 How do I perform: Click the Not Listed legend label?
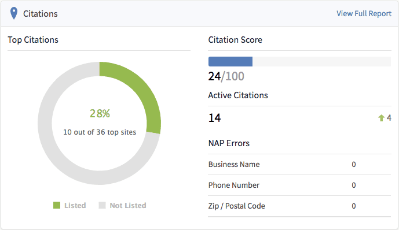coord(128,205)
